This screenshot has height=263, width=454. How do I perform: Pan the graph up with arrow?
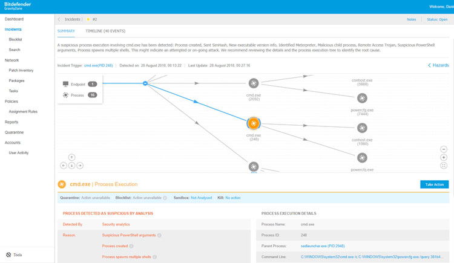[x=71, y=157]
